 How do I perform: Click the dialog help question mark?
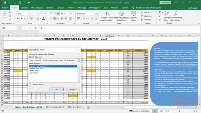(70, 50)
